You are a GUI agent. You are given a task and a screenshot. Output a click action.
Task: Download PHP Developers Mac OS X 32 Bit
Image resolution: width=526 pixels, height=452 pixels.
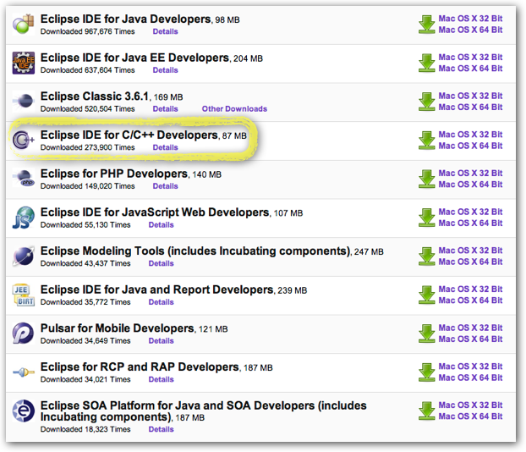[x=470, y=173]
